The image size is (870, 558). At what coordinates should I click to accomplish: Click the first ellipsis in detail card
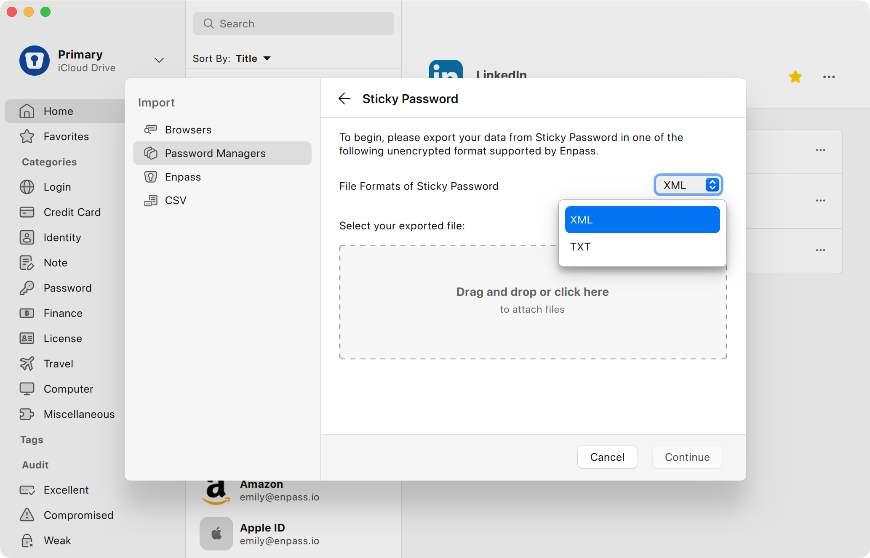(x=820, y=150)
